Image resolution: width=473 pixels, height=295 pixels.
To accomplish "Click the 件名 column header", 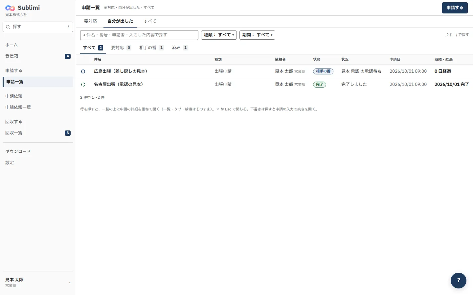I will (98, 60).
